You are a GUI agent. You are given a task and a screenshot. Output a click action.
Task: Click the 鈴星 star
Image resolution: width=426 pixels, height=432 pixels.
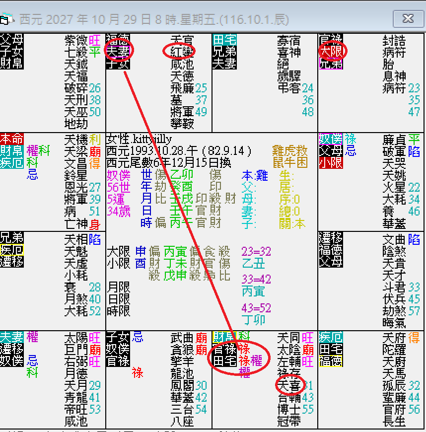pyautogui.click(x=76, y=175)
